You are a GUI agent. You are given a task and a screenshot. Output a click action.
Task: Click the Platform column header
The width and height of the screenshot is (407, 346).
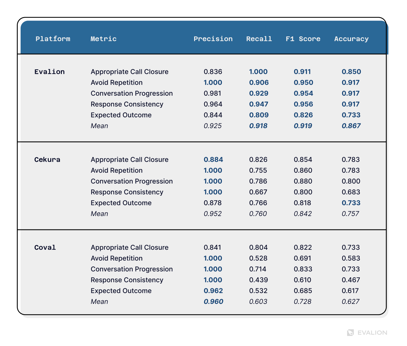(x=53, y=39)
